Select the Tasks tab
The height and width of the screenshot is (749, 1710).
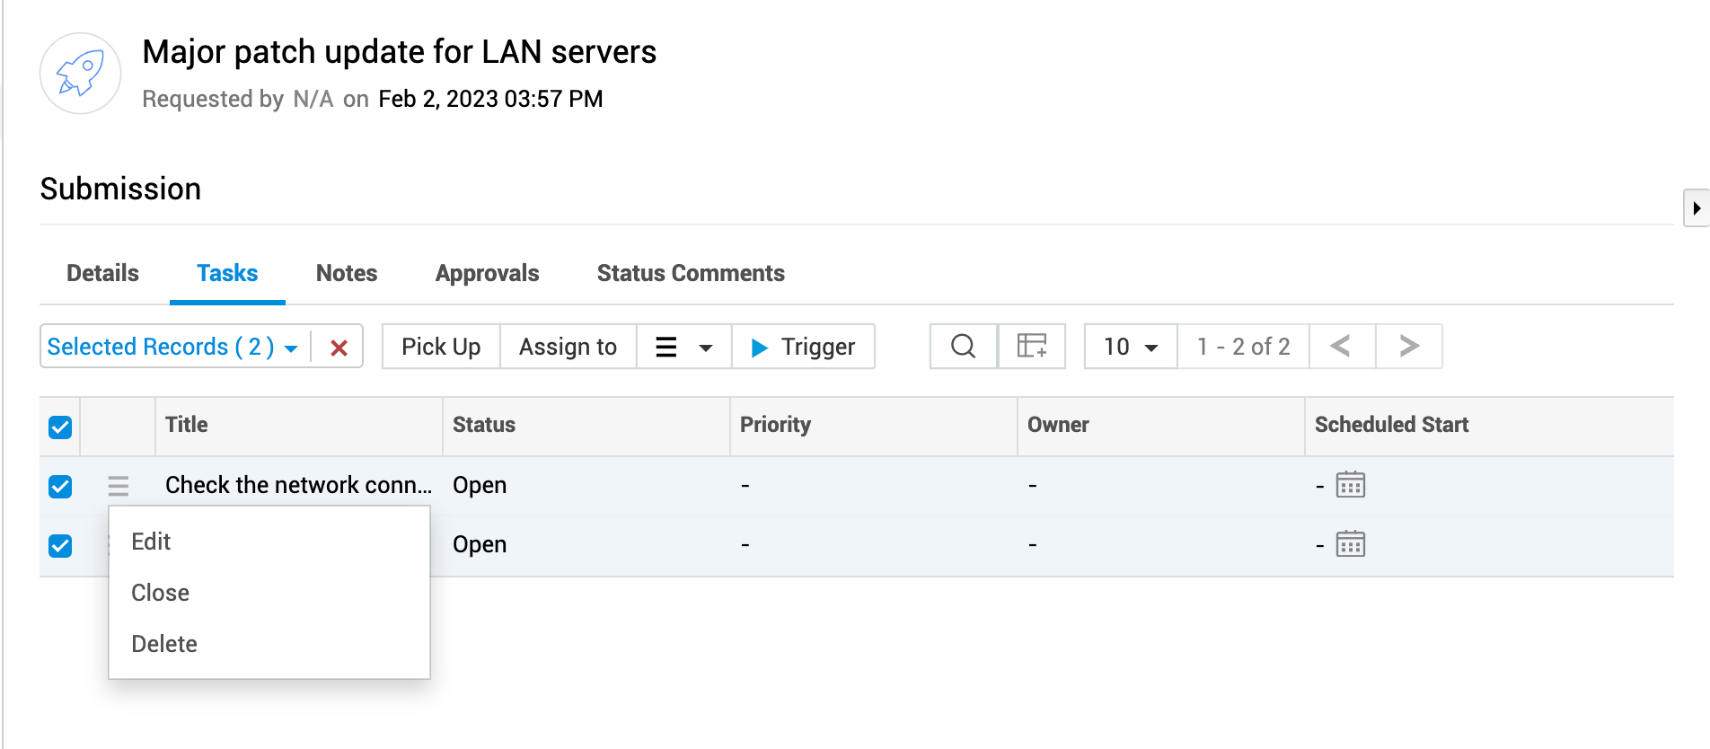(227, 273)
